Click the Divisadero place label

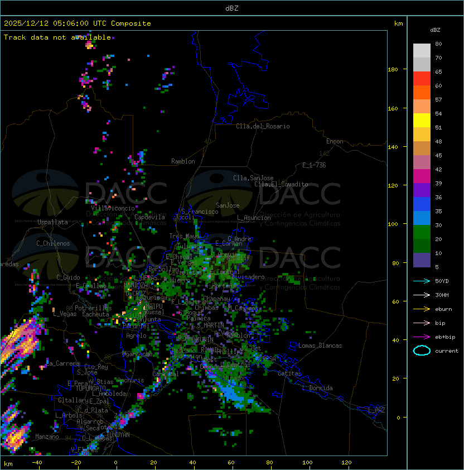tap(248, 277)
